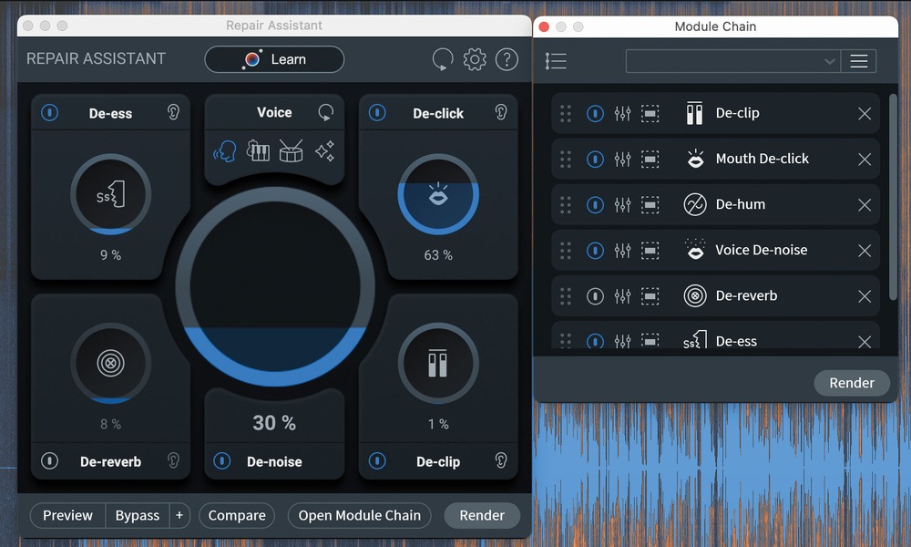This screenshot has height=547, width=911.
Task: Click the Module Chain scrollbar
Action: click(x=893, y=198)
